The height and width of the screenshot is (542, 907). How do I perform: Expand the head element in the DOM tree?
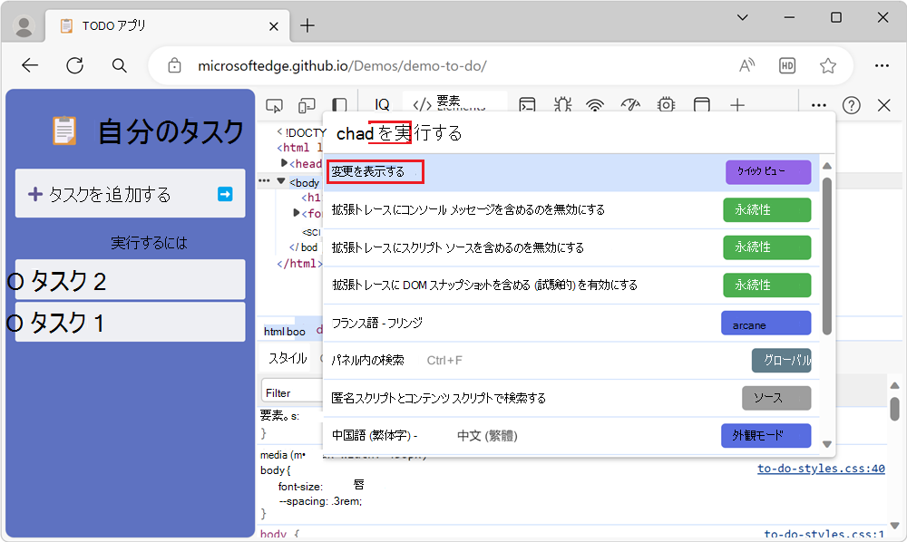coord(286,163)
